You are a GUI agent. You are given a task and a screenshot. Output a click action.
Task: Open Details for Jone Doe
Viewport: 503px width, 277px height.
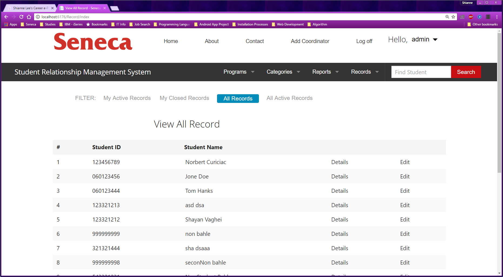[x=340, y=177]
